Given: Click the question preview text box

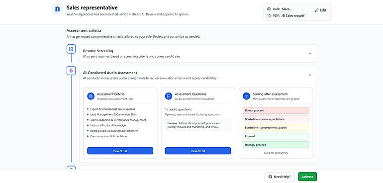Looking at the screenshot, I should 198,125.
